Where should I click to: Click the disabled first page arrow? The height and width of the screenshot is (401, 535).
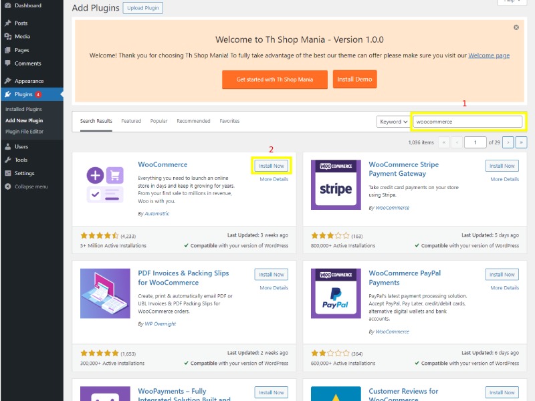[444, 142]
